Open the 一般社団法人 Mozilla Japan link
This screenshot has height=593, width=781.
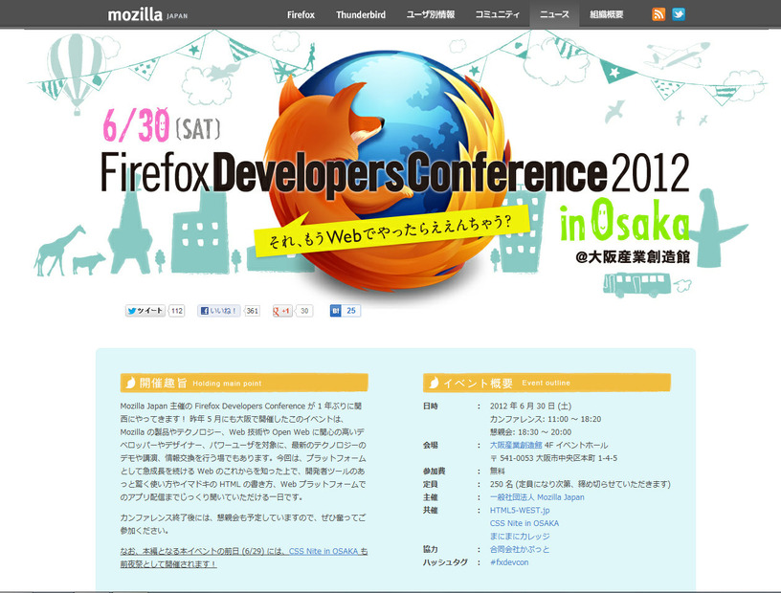point(537,497)
